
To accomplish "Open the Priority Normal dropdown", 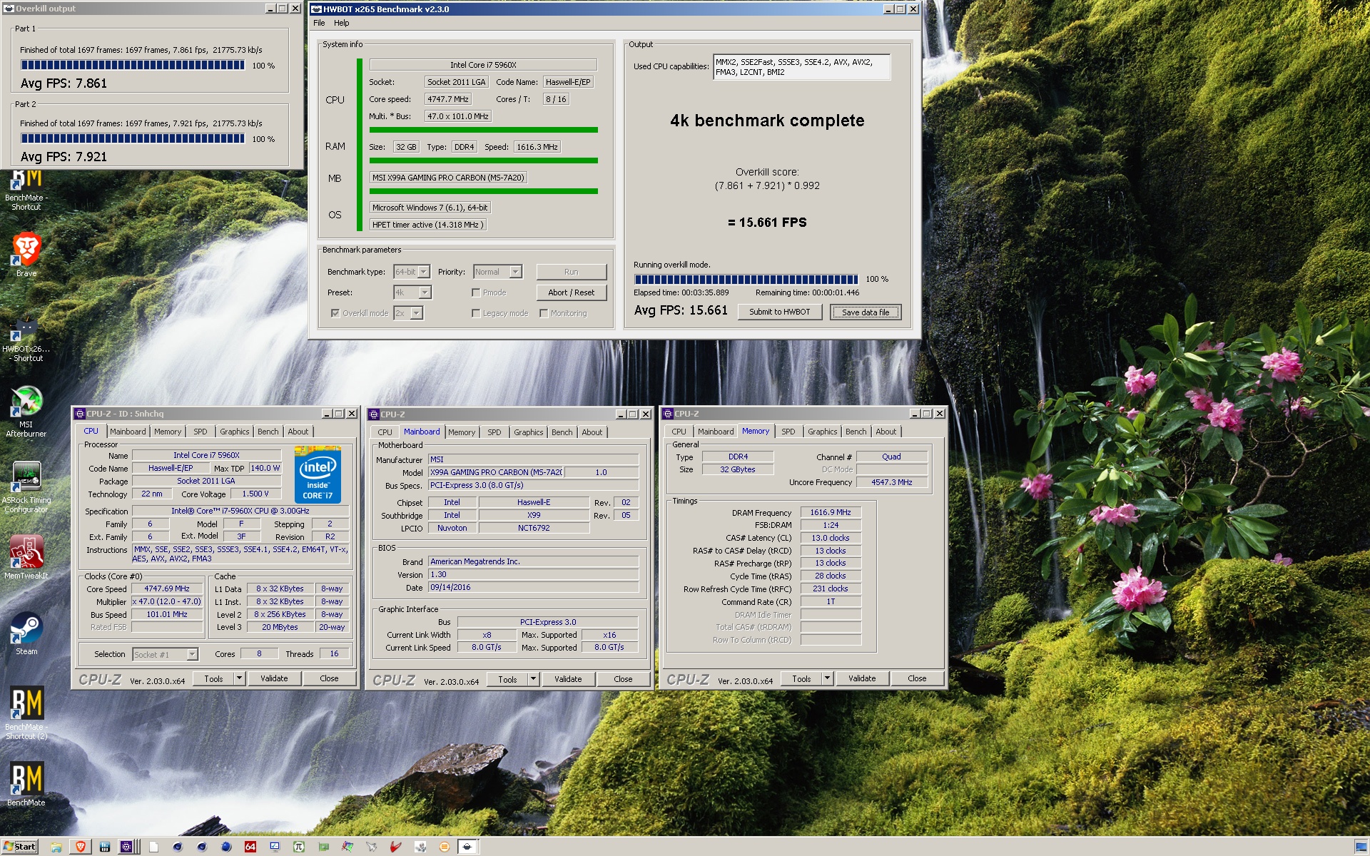I will (x=515, y=272).
